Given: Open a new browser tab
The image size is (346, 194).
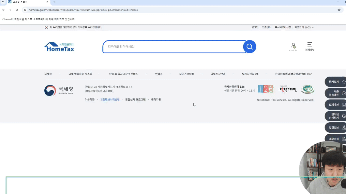Looking at the screenshot, I should click(x=54, y=2).
